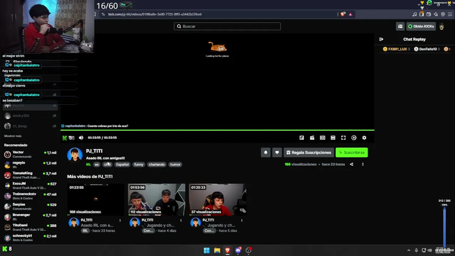Click the Brave Shields lion icon
Screen dimensions: 455x256
pos(342,14)
